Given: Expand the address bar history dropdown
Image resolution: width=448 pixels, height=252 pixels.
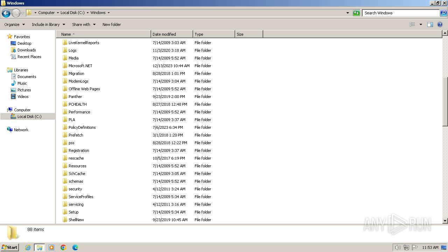Looking at the screenshot, I should 348,13.
